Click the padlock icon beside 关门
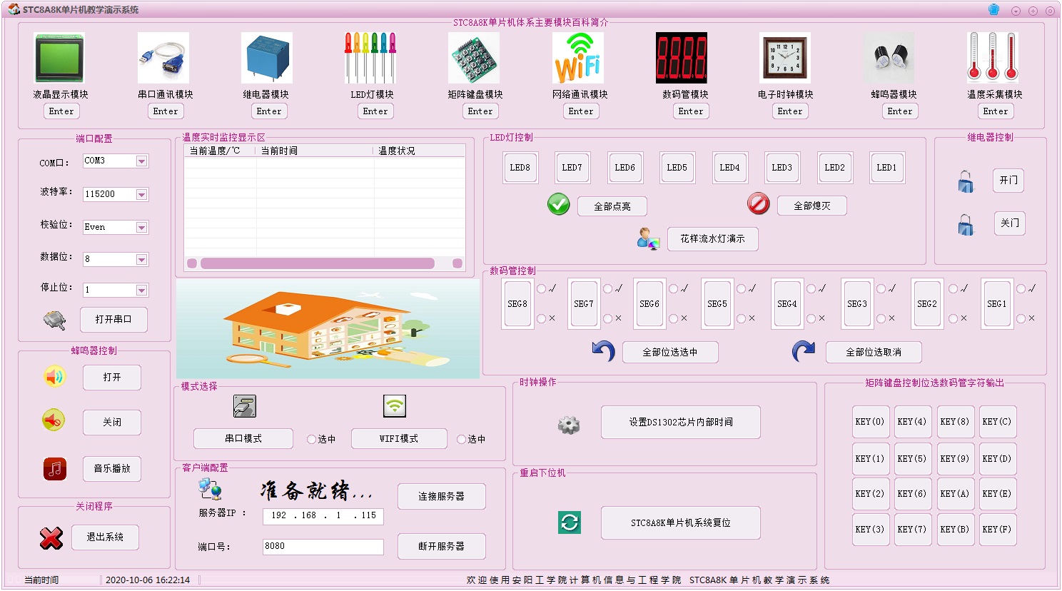 966,225
